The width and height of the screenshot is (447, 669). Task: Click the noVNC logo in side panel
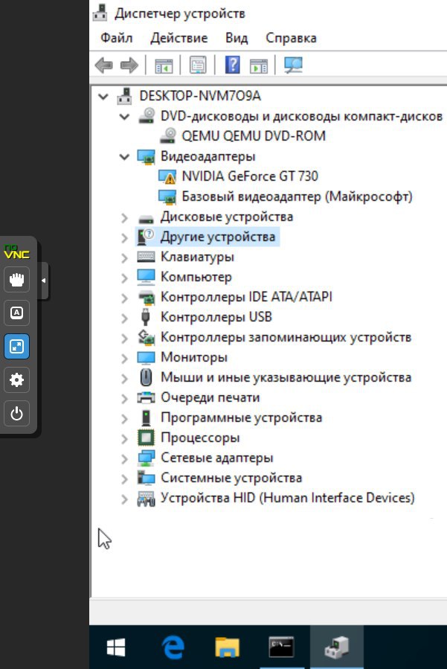point(16,252)
